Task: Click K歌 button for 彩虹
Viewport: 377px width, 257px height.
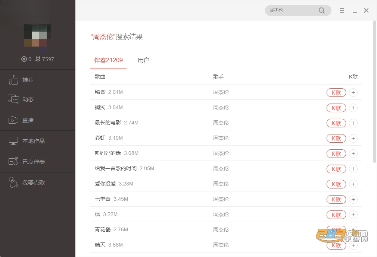Action: point(336,138)
